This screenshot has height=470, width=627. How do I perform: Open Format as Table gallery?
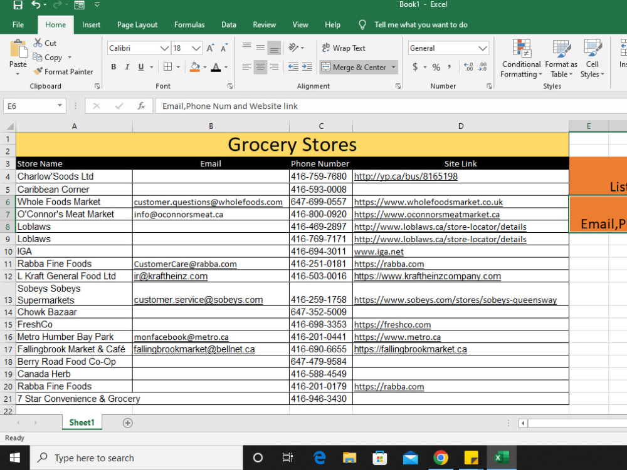point(561,59)
